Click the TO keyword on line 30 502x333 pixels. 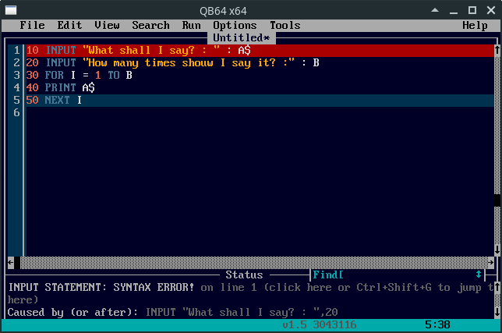click(x=114, y=75)
